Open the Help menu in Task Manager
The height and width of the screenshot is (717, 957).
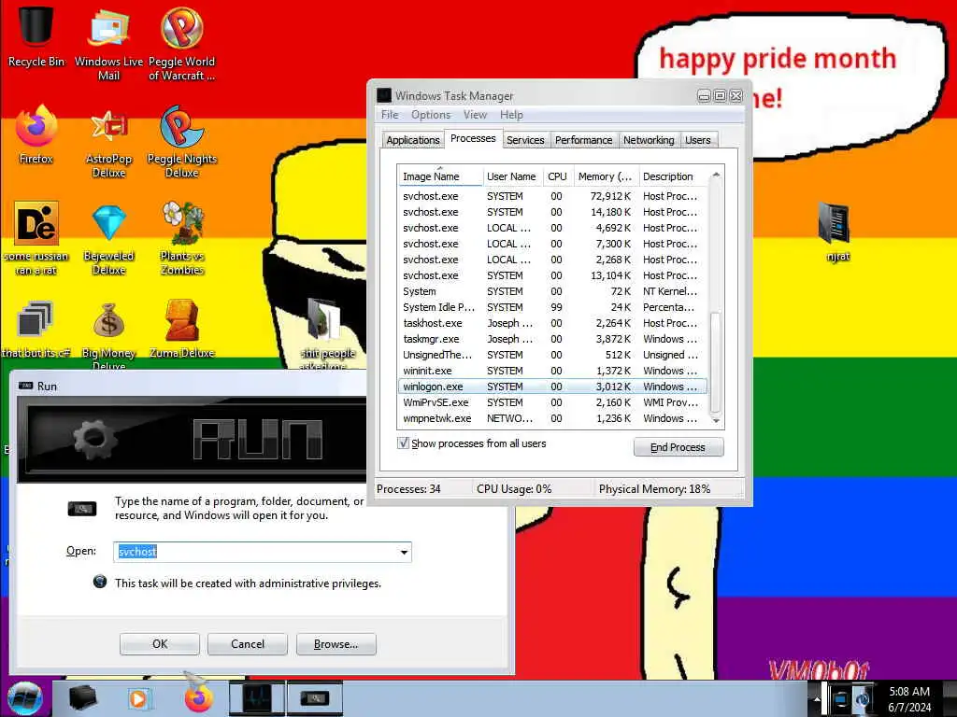tap(511, 115)
